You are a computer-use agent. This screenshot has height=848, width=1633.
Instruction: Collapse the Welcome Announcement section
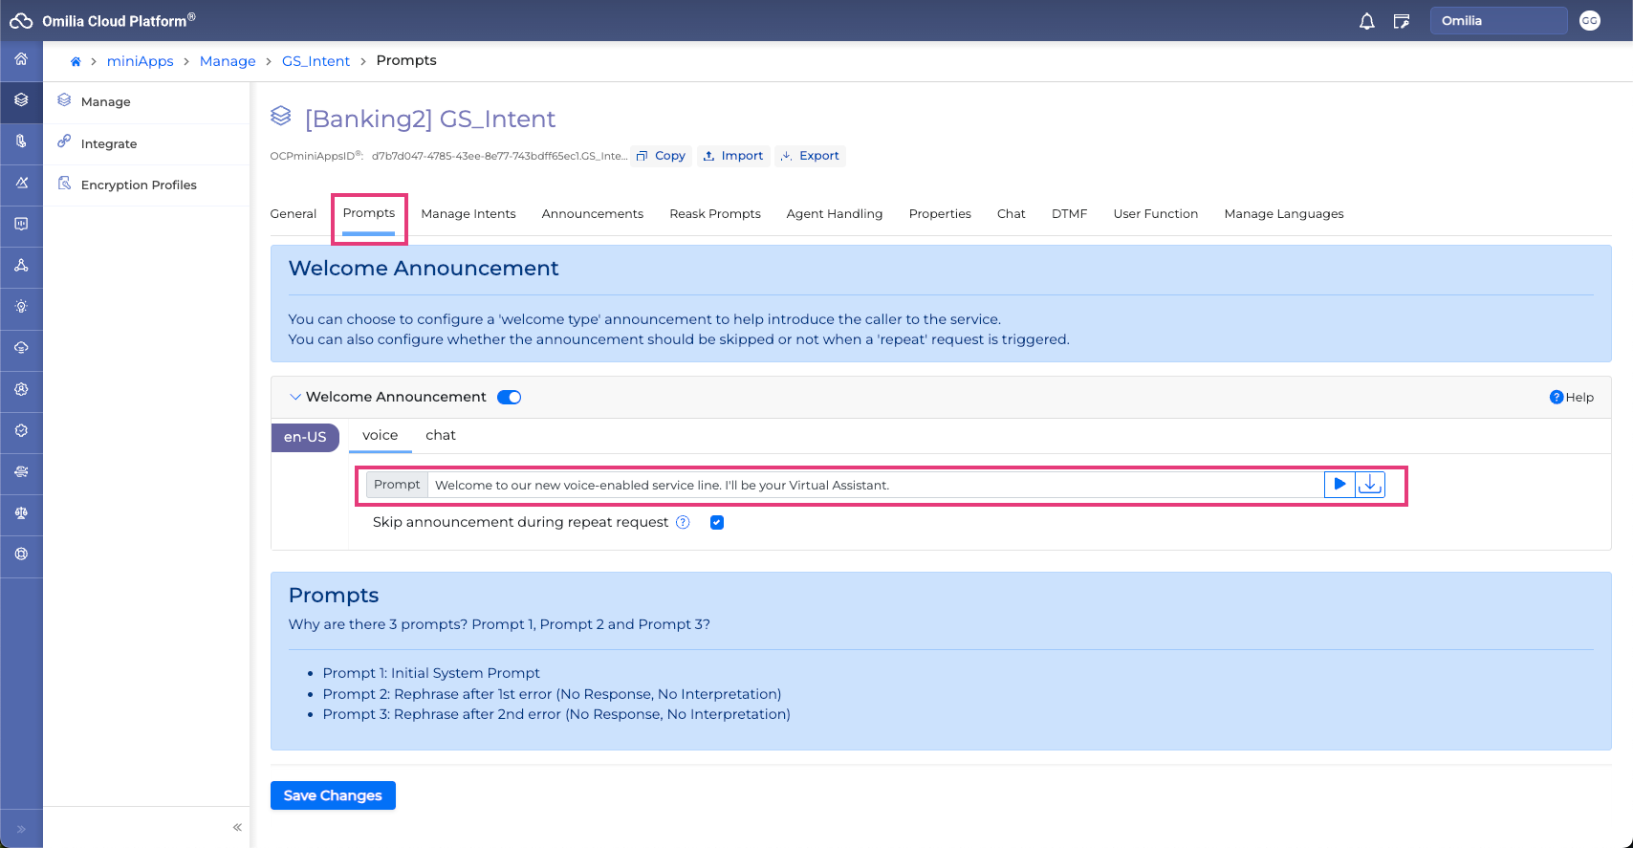coord(295,397)
